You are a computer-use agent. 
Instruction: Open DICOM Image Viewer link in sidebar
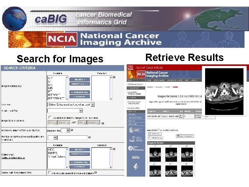click(135, 84)
